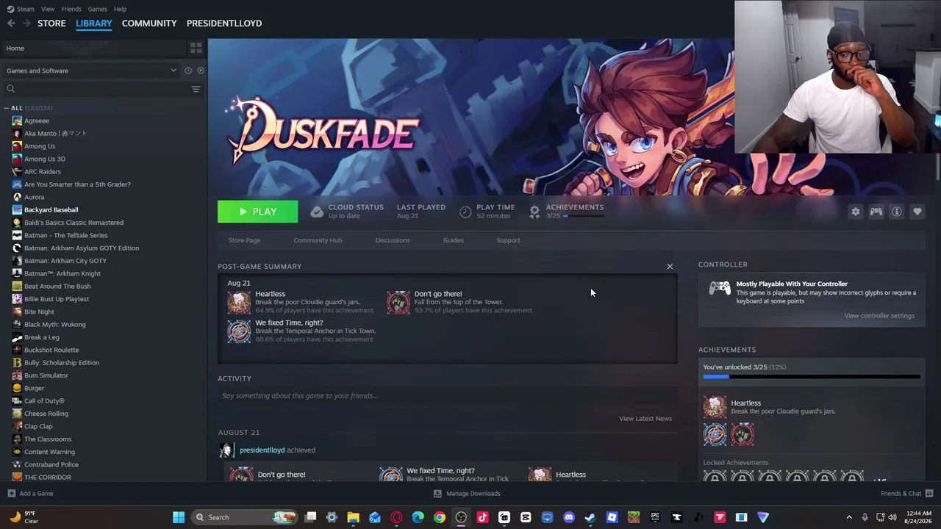Click the achievements progress bar in sidebar
The height and width of the screenshot is (529, 941).
click(812, 377)
